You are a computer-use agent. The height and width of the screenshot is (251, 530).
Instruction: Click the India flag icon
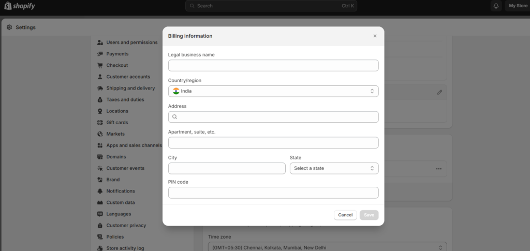[x=176, y=91]
